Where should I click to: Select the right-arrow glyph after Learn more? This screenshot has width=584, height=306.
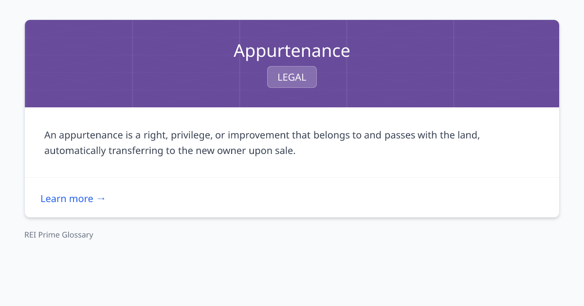(101, 199)
